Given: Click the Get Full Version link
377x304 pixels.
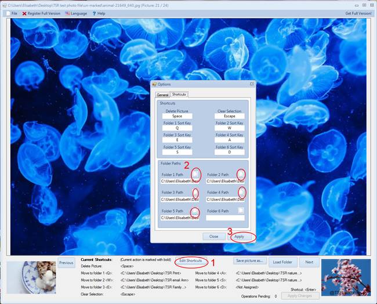Looking at the screenshot, I should [x=358, y=13].
